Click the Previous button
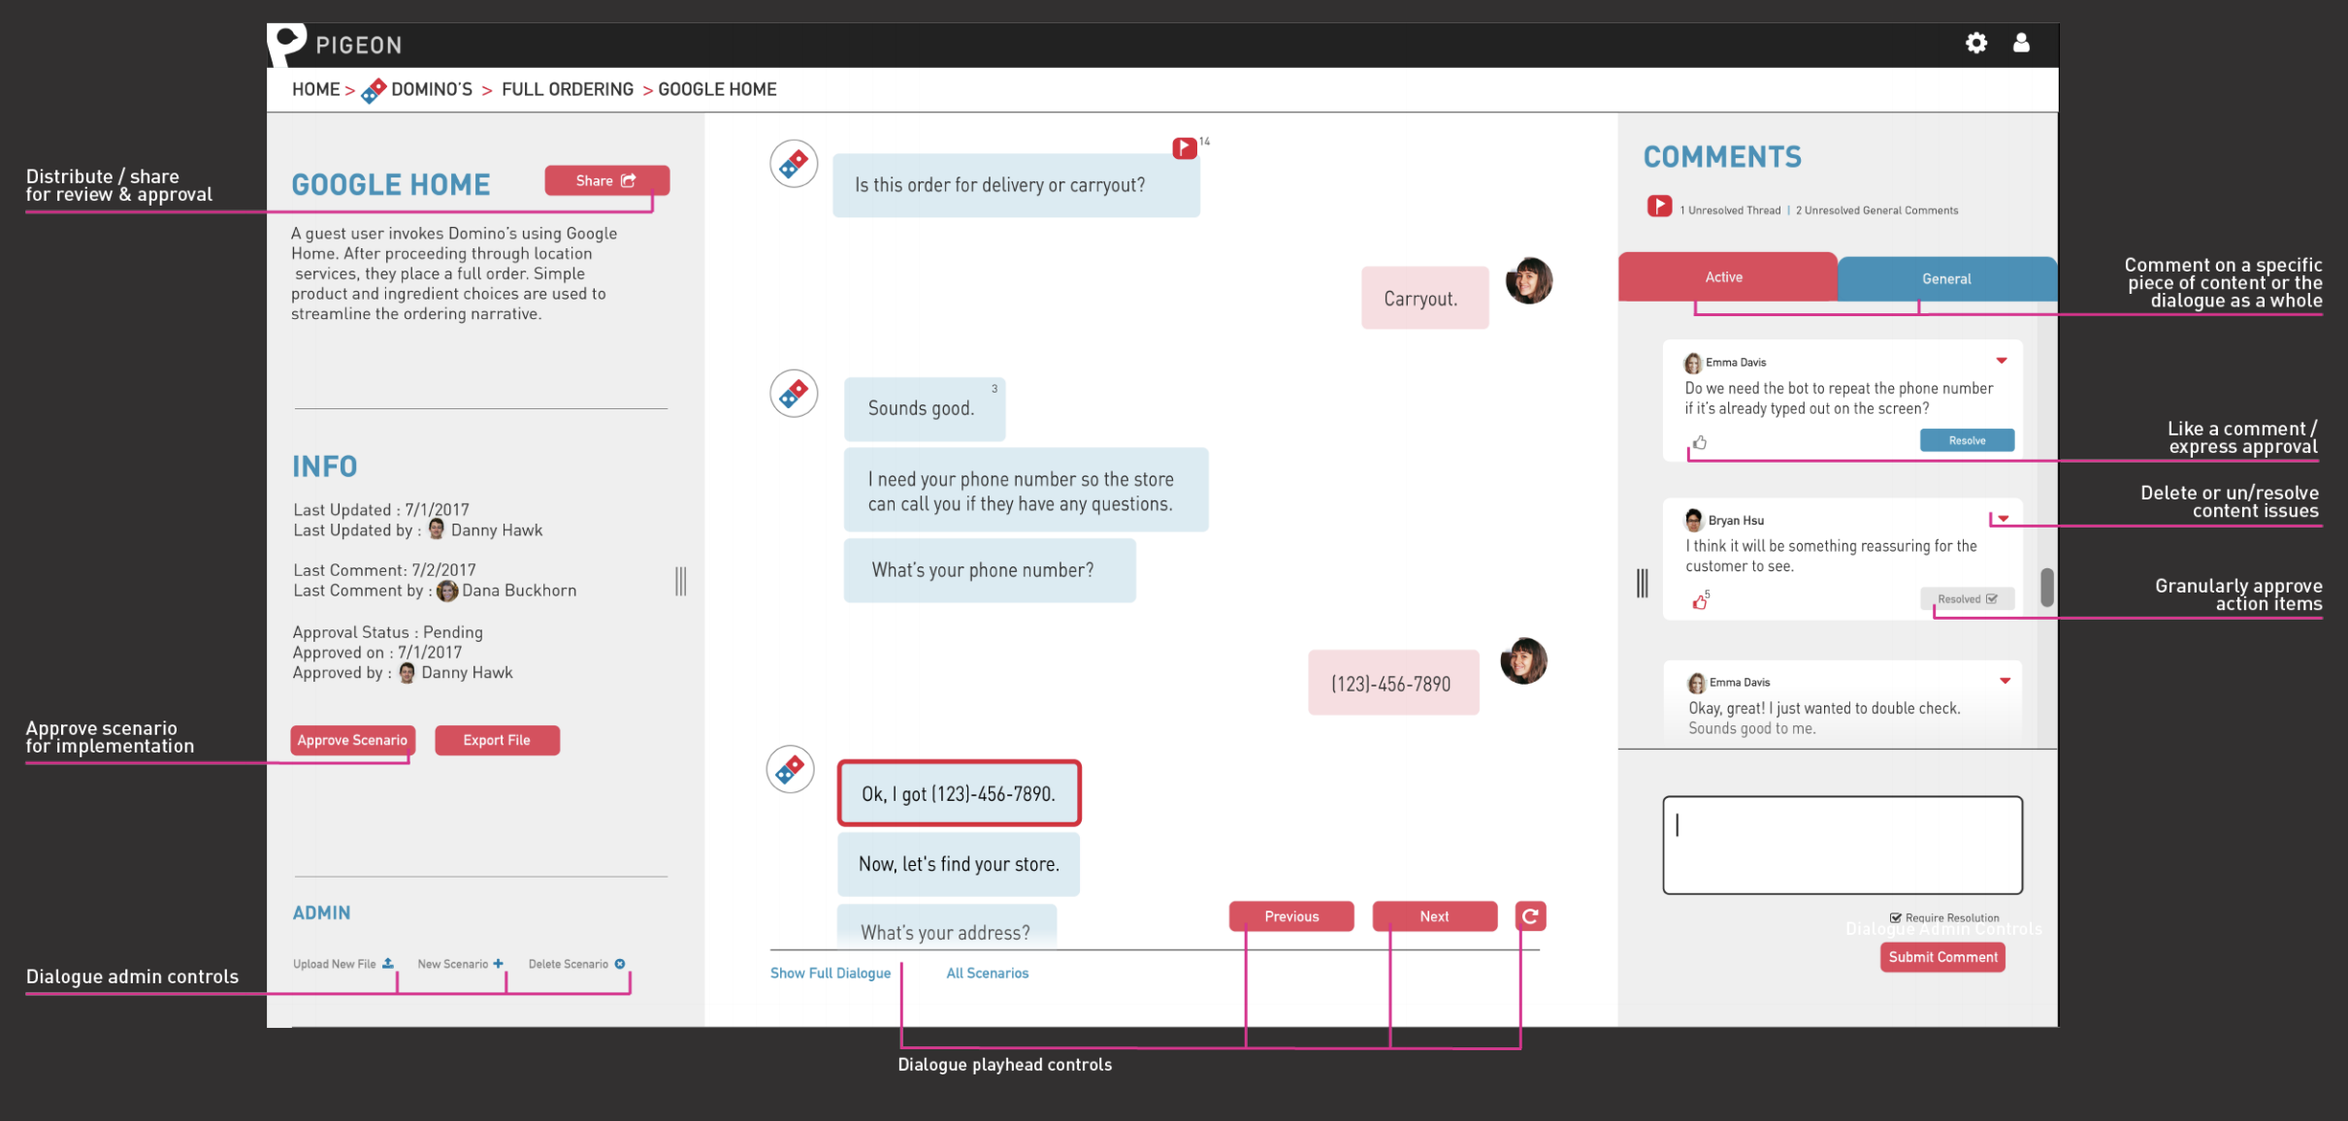 (1291, 916)
